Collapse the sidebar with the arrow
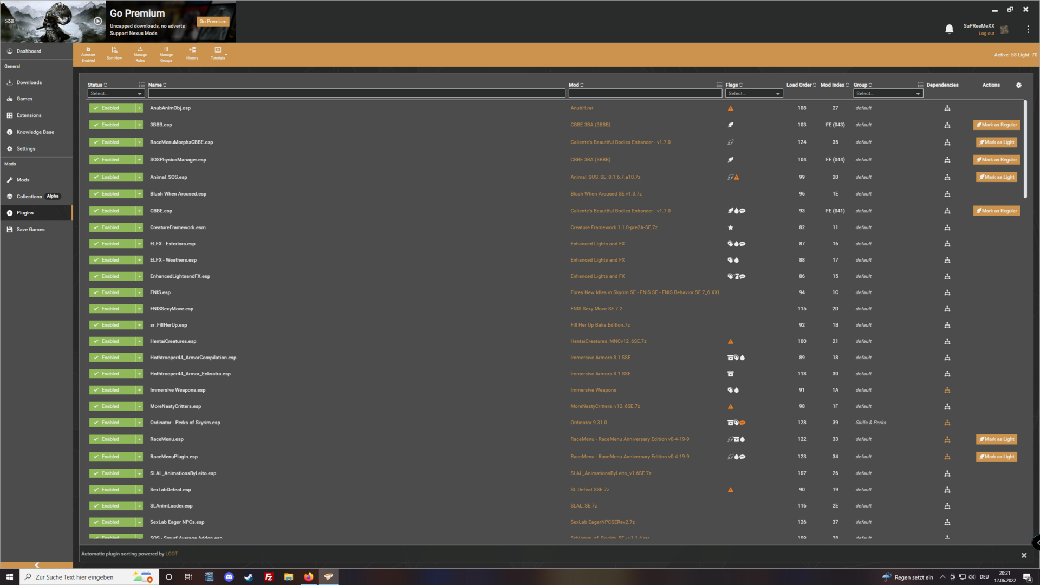Screen dimensions: 1040x585 [x=37, y=565]
